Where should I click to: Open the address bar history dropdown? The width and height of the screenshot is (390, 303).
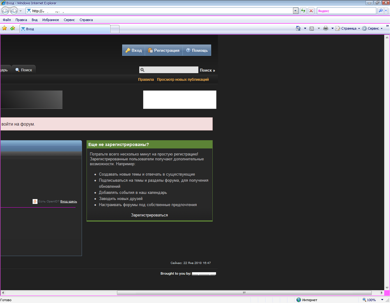point(295,11)
